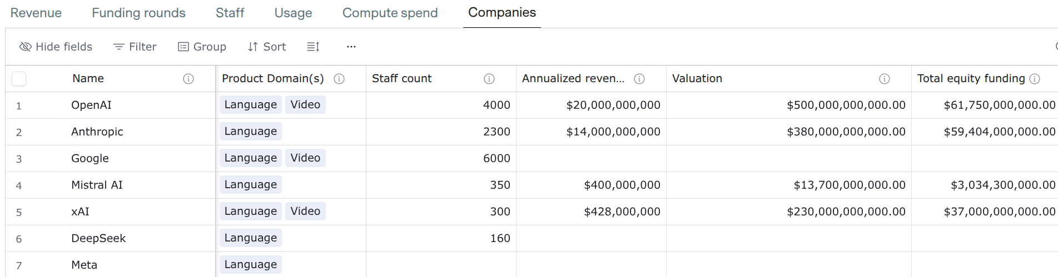Open the row height icon in toolbar
The height and width of the screenshot is (277, 1058).
(313, 47)
